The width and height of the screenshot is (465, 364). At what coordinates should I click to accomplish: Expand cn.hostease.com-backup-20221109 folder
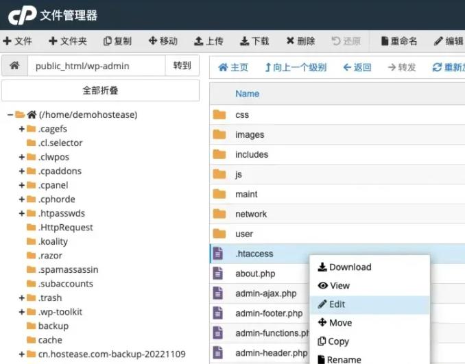tap(22, 354)
